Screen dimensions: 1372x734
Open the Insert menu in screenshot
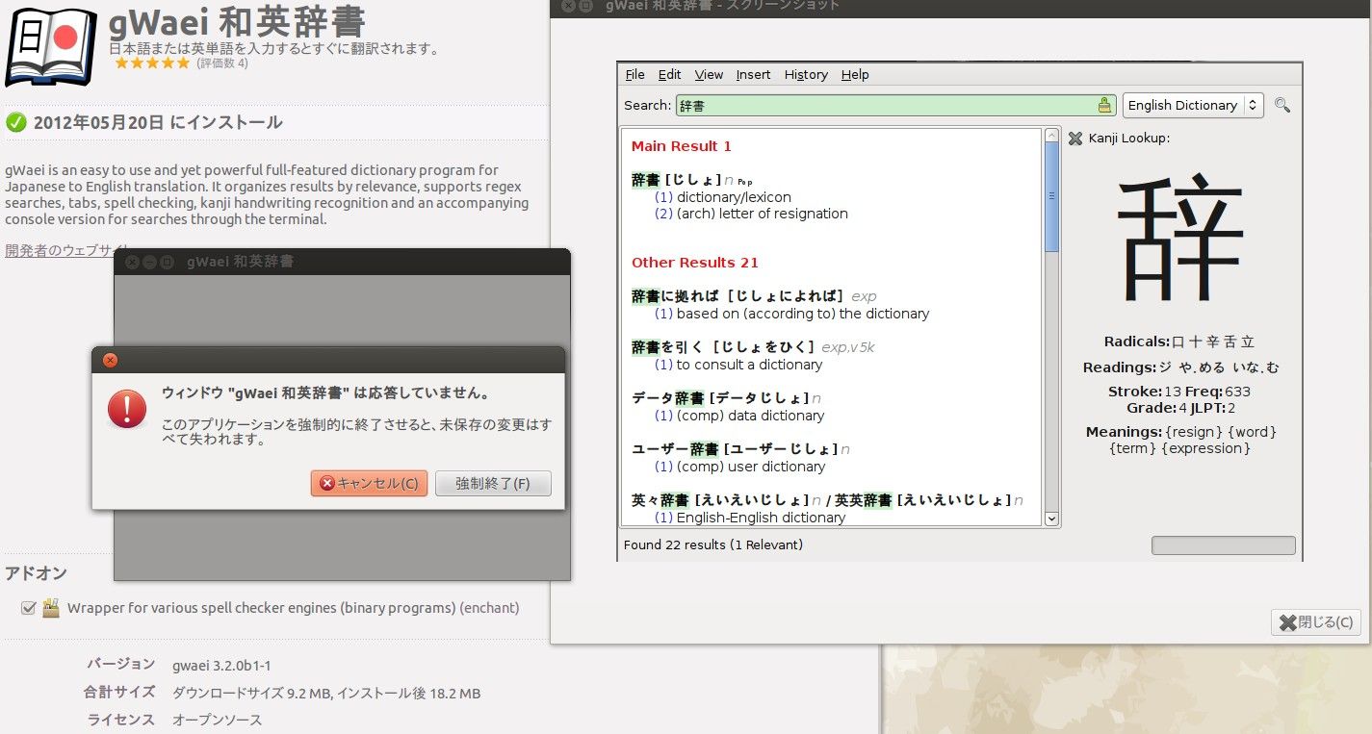pyautogui.click(x=753, y=74)
